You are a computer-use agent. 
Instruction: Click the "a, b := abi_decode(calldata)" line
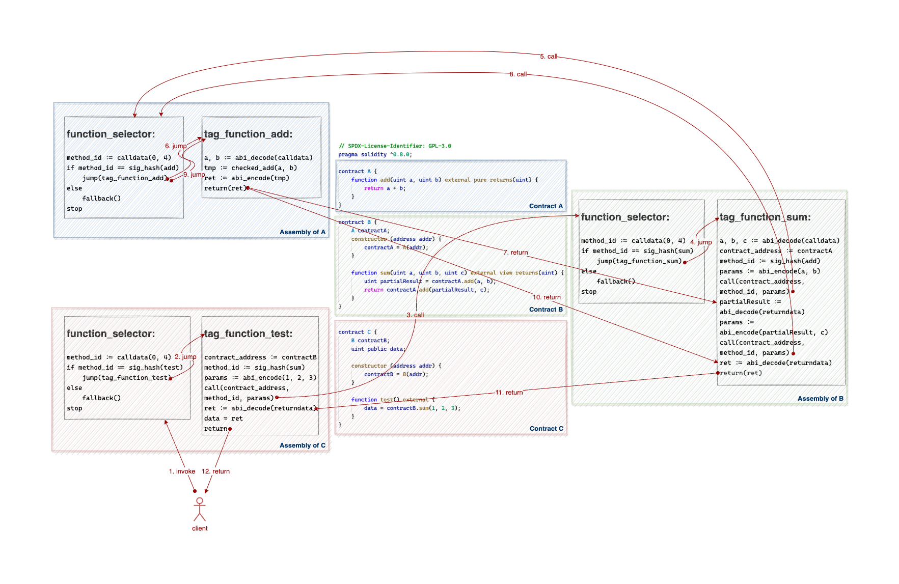[258, 158]
